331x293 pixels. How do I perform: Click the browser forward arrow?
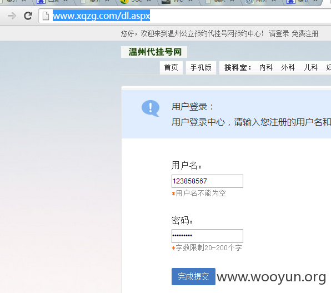point(12,16)
